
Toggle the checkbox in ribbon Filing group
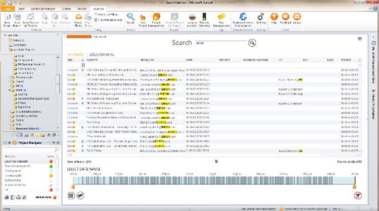point(95,20)
